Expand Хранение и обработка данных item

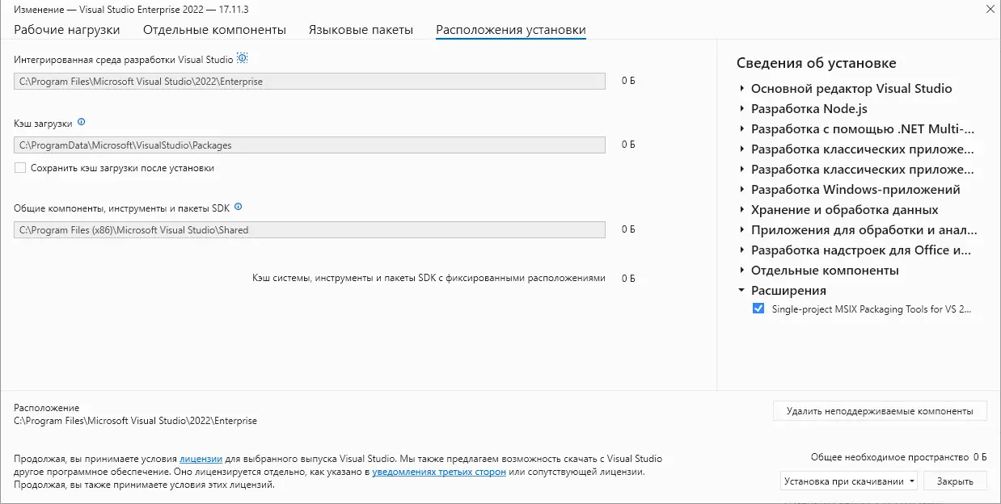coord(741,210)
